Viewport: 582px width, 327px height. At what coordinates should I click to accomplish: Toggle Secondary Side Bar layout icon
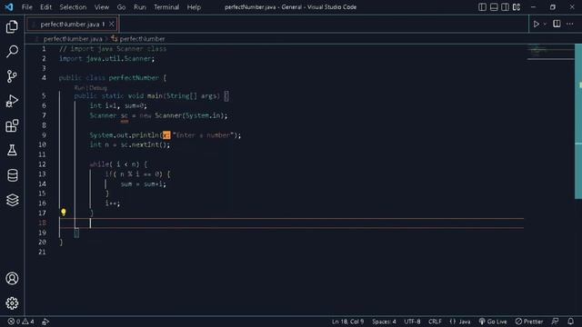[505, 7]
